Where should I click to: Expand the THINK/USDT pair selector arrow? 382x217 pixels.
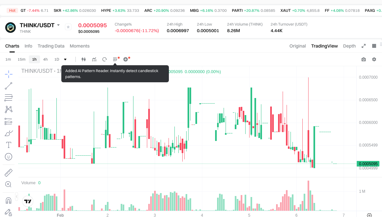[x=58, y=25]
